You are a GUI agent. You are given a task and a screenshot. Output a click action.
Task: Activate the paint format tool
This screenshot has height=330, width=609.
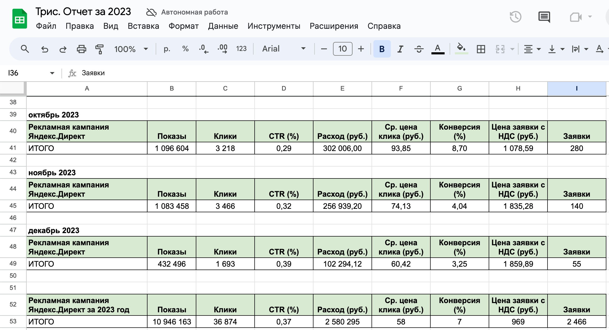pos(99,49)
